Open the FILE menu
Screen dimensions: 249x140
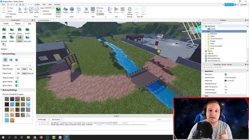point(3,4)
